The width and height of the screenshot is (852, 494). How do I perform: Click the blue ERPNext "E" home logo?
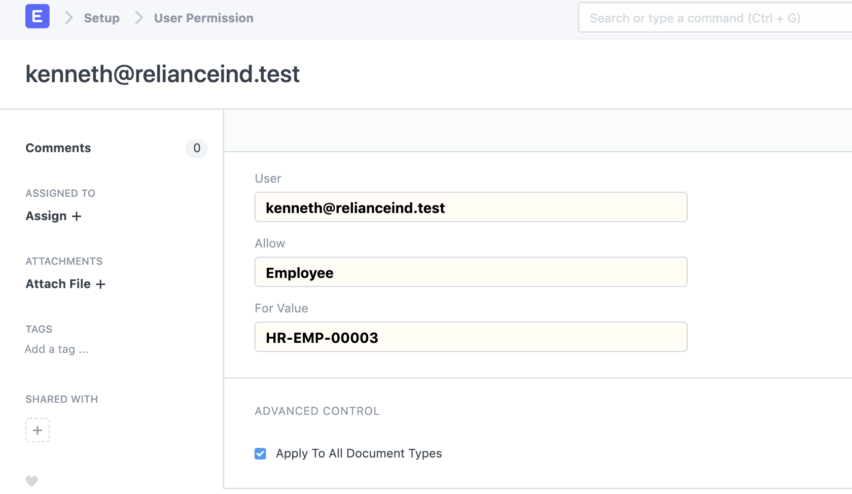tap(38, 16)
